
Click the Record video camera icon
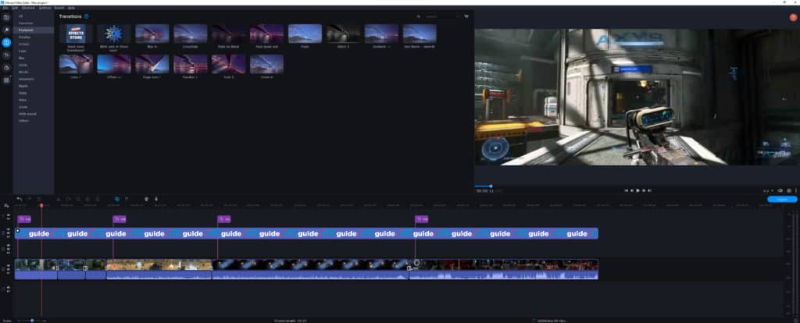tap(146, 199)
